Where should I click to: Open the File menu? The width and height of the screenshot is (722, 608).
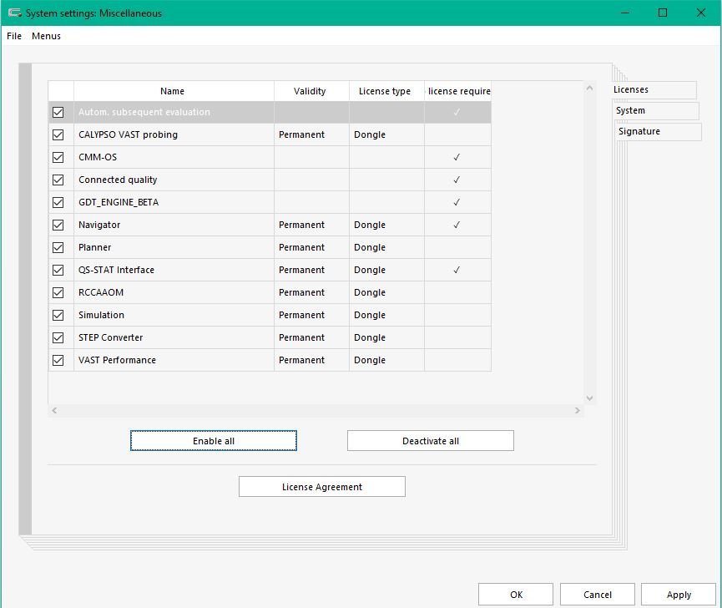14,36
